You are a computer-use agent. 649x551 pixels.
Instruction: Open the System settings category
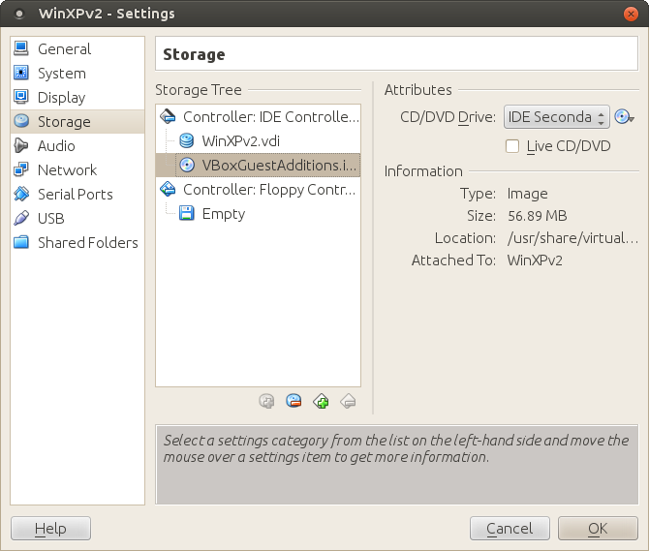[61, 74]
